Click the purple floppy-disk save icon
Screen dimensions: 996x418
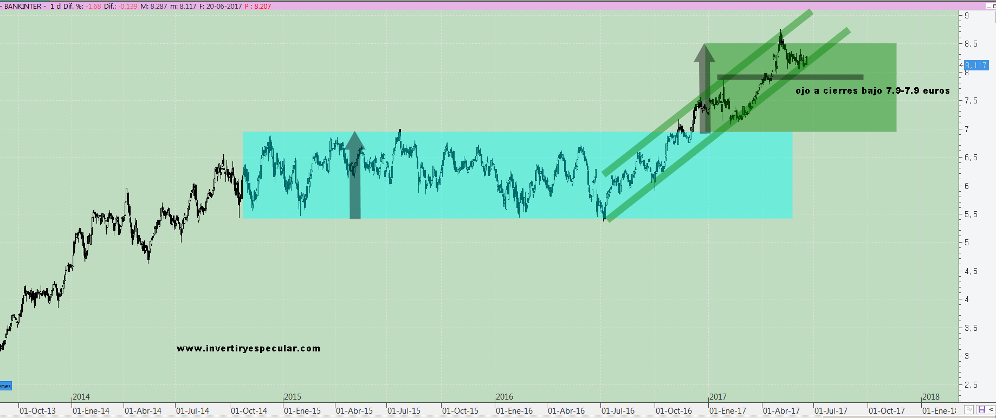click(982, 409)
